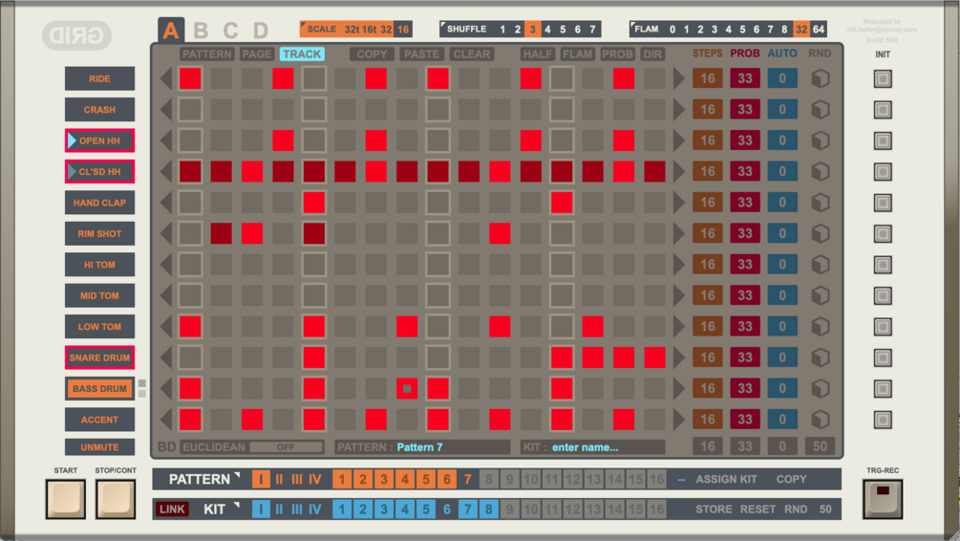Select the TRACK edit mode tab
960x541 pixels.
click(302, 54)
